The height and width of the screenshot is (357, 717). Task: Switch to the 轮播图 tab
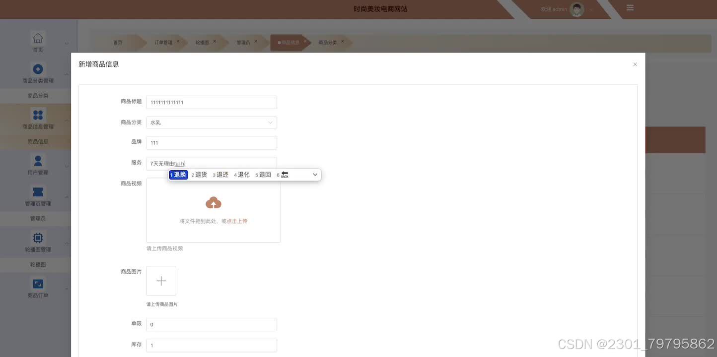(x=203, y=43)
